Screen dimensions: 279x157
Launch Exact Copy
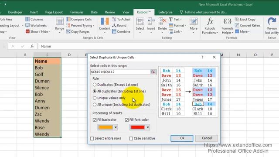(245, 19)
